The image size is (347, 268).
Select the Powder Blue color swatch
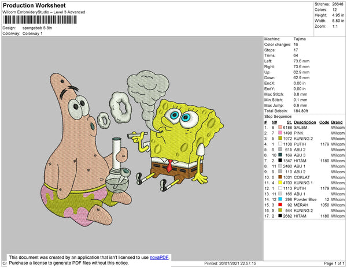(280, 199)
